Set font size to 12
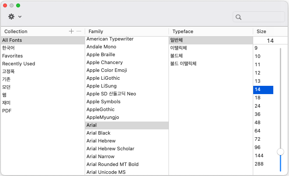Screen dimensions: 289x176 263,73
